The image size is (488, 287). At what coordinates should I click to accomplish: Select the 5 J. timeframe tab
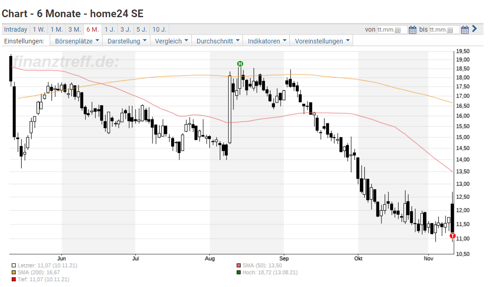pyautogui.click(x=142, y=29)
